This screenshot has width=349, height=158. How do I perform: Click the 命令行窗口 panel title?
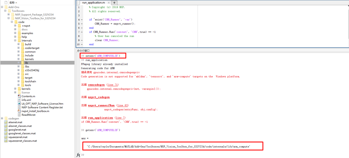83,51
